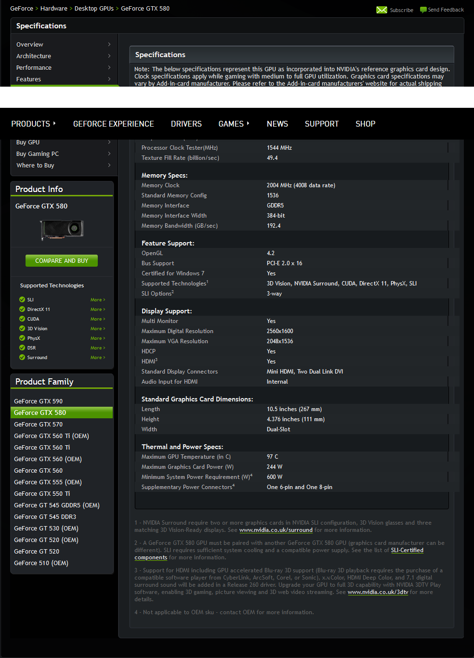
Task: Select GeForce GTX 570 in Product Family
Action: point(38,424)
